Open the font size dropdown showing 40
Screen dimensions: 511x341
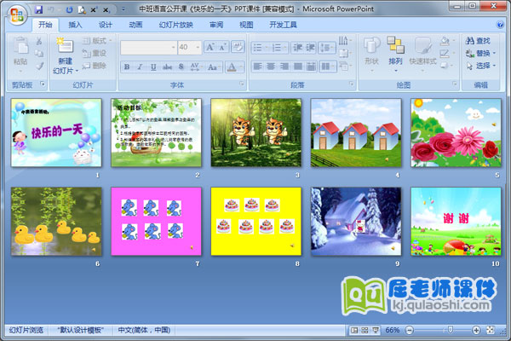pyautogui.click(x=196, y=48)
